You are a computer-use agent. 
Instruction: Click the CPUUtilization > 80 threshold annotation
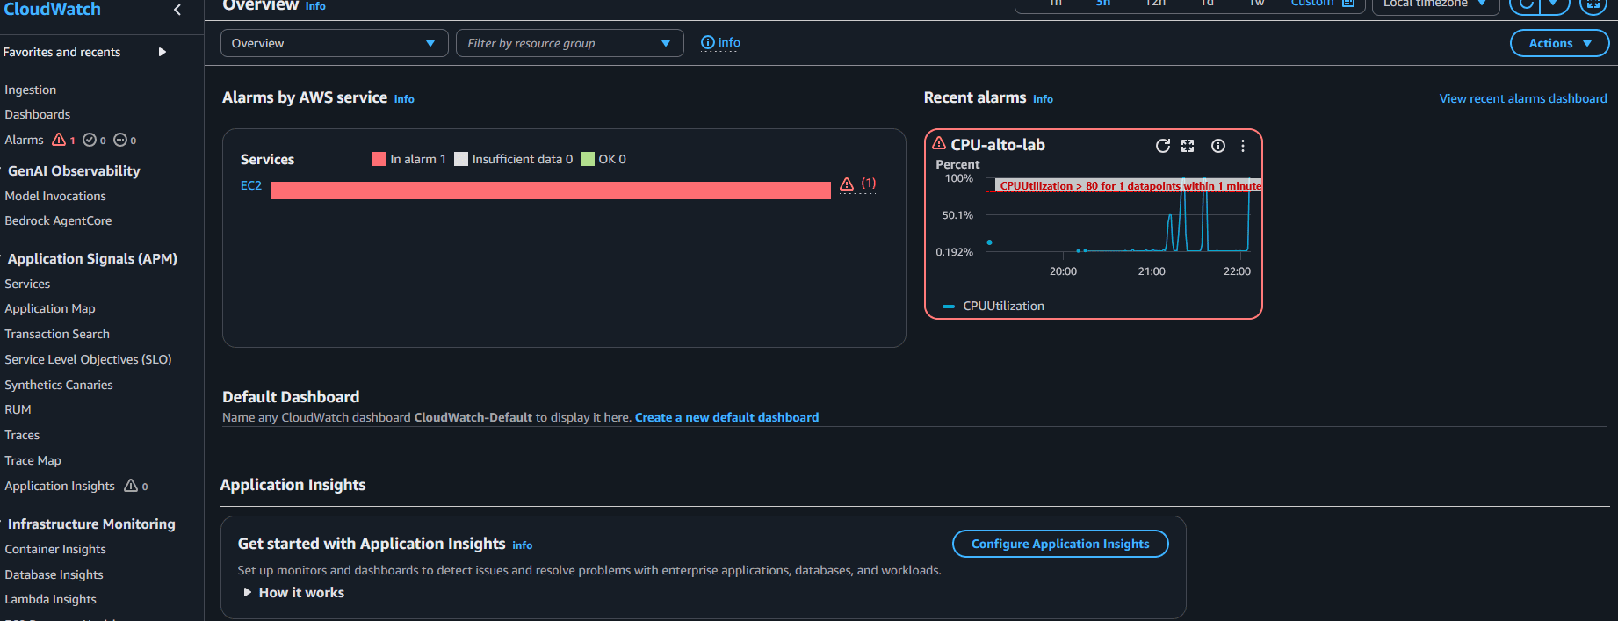[1130, 185]
